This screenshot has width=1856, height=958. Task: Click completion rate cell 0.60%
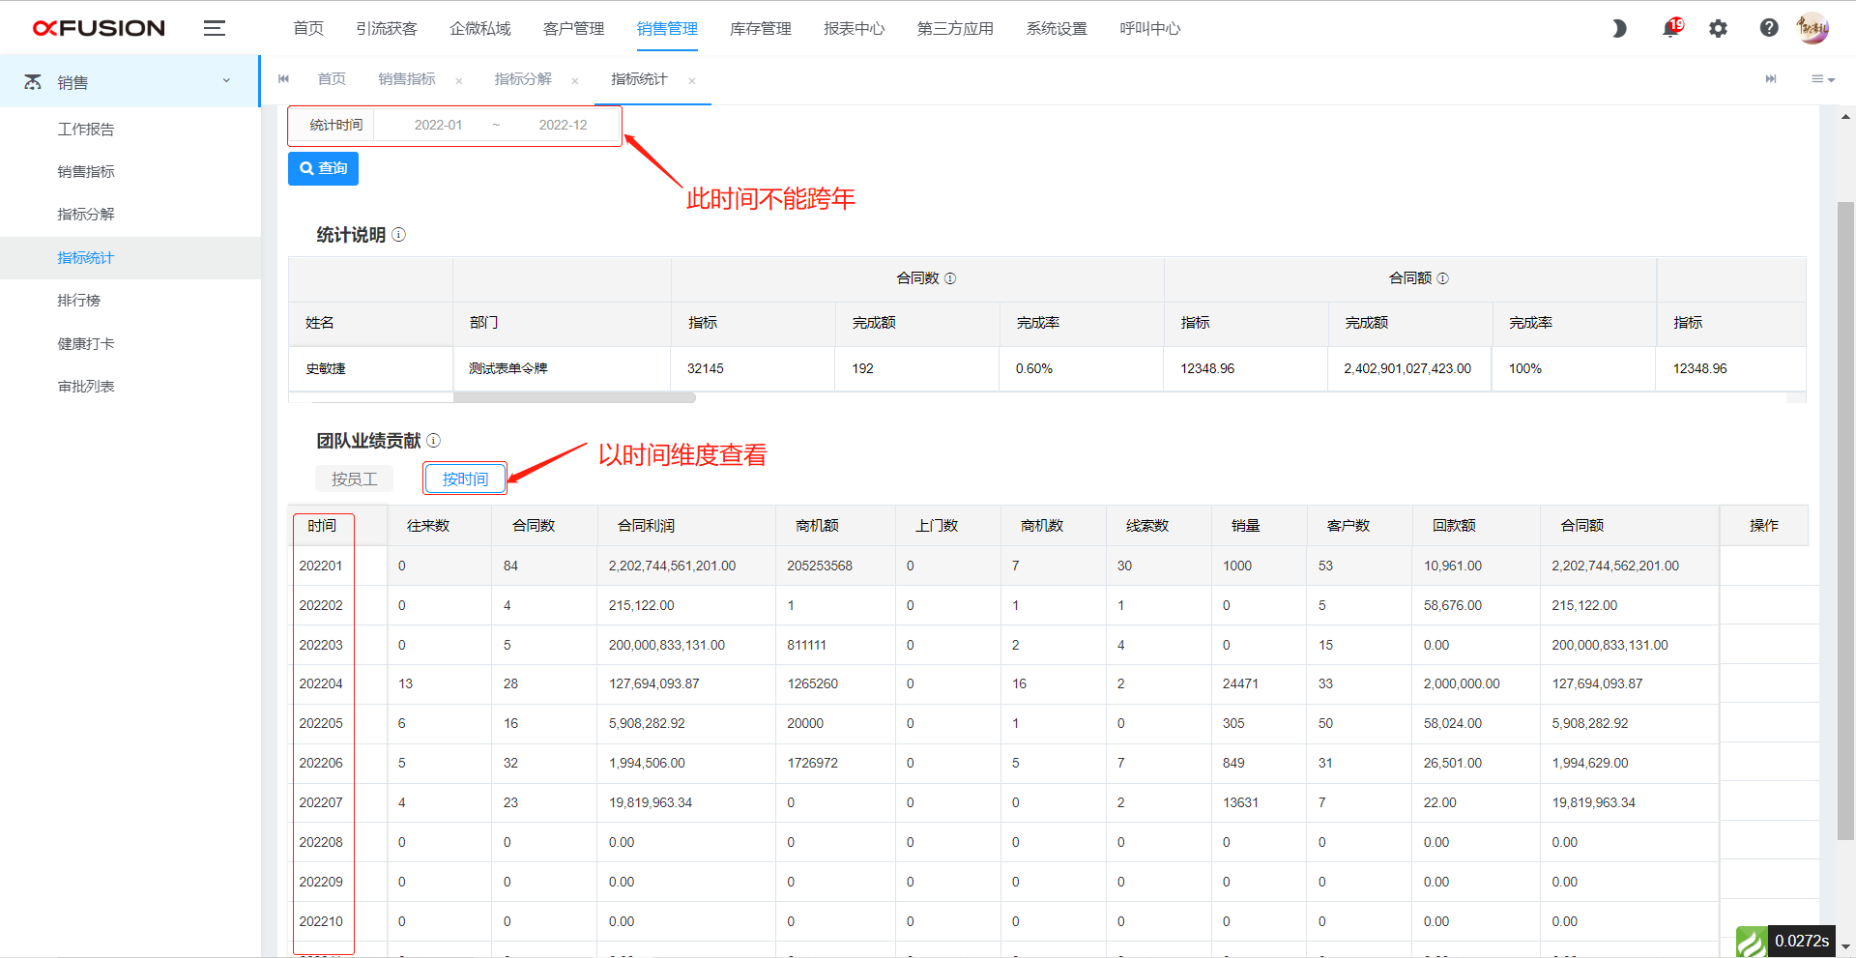1033,368
